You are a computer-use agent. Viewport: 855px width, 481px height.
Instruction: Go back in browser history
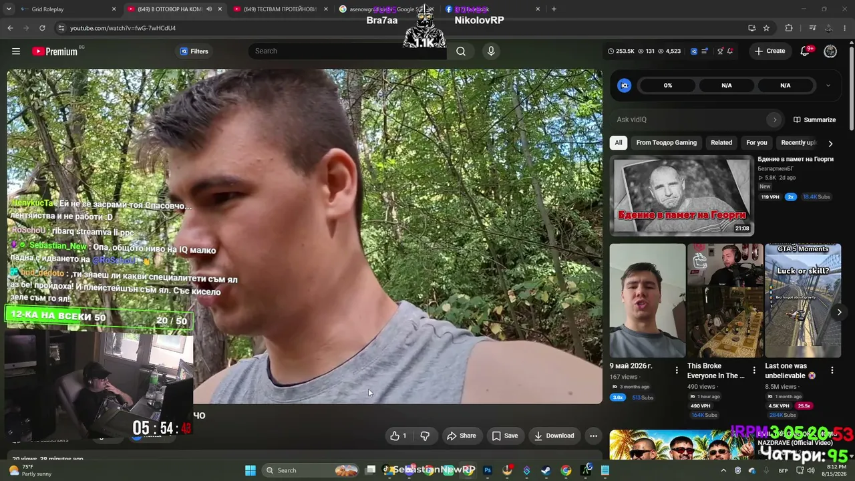tap(10, 28)
